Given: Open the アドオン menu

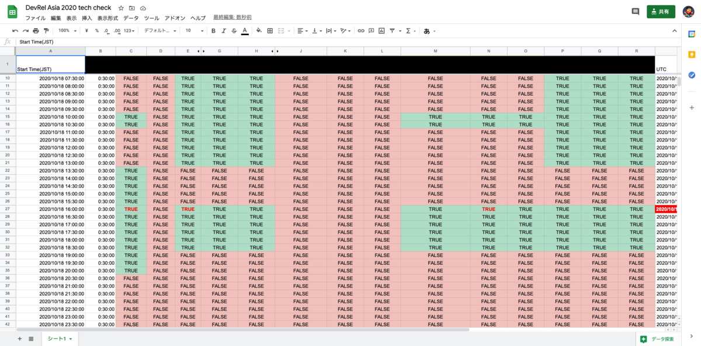Looking at the screenshot, I should click(175, 18).
